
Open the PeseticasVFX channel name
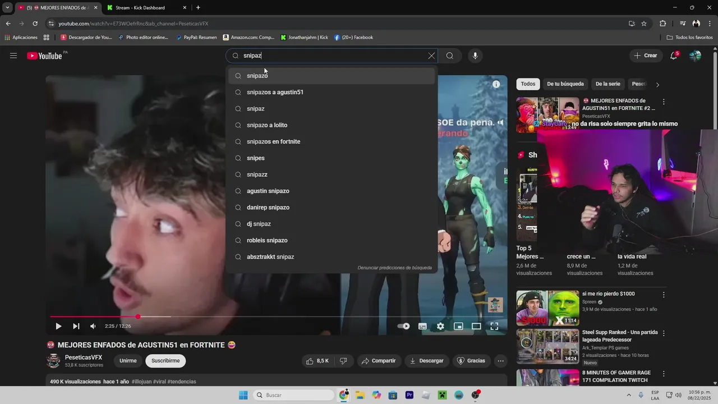pos(84,357)
